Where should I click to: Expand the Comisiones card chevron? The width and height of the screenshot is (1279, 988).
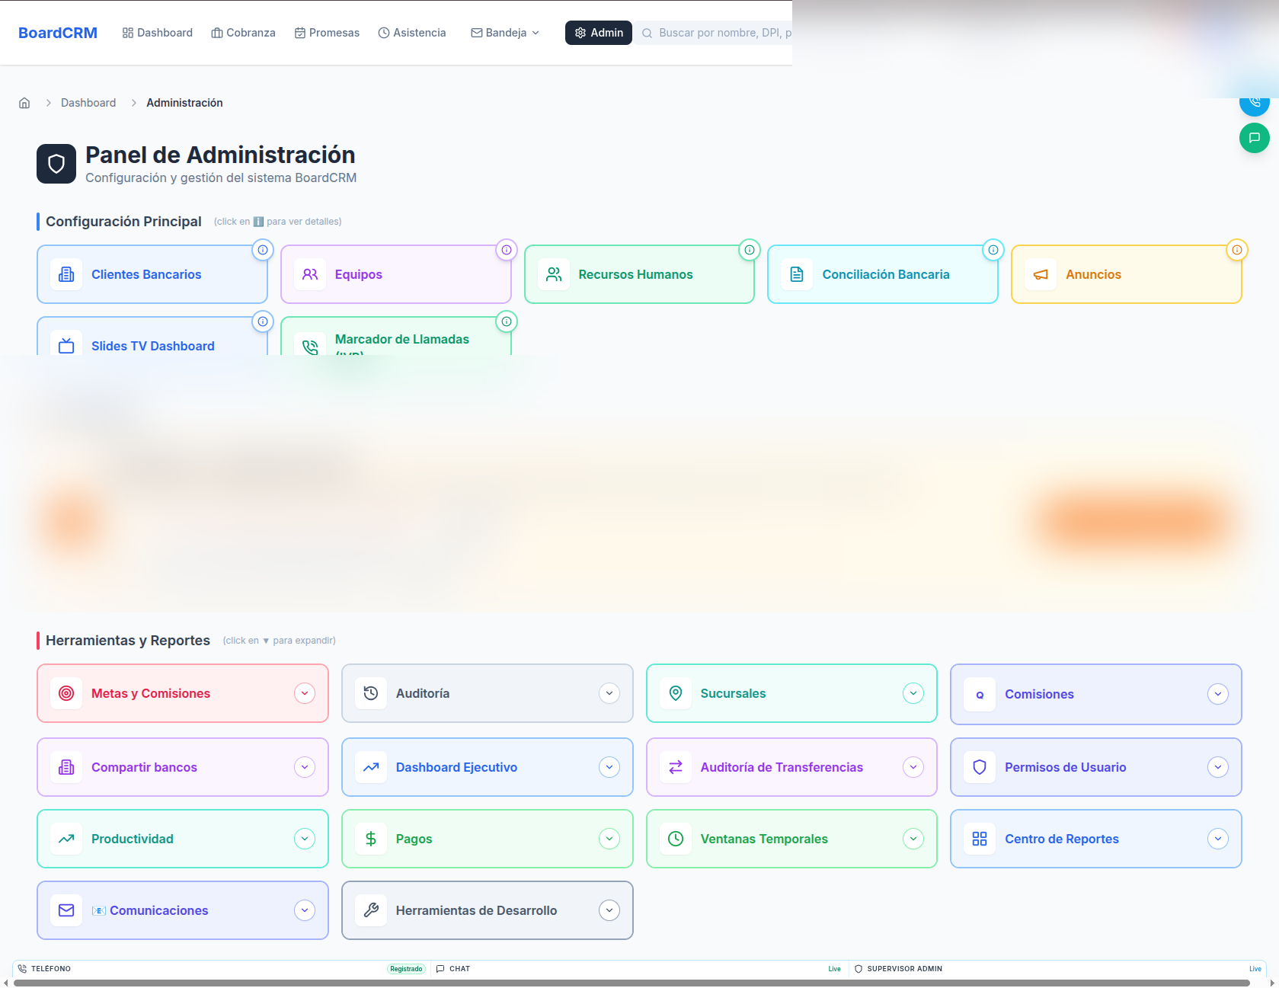(x=1218, y=694)
